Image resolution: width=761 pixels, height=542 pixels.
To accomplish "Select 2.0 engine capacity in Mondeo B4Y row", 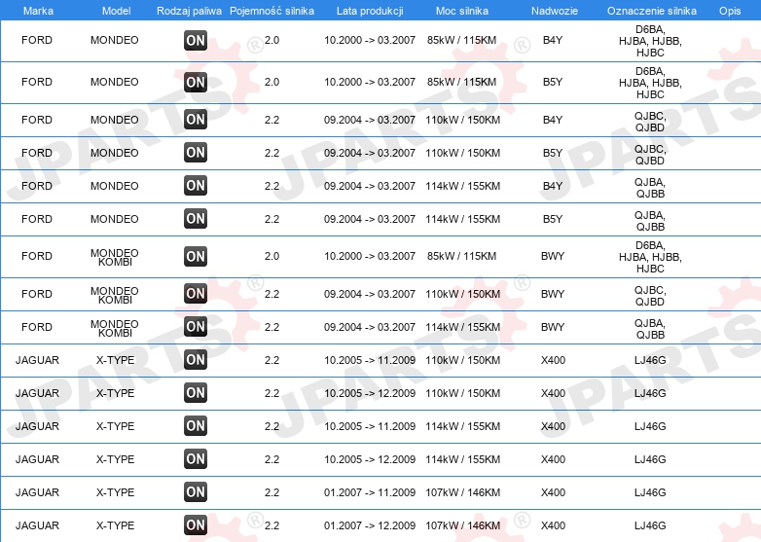I will (272, 40).
